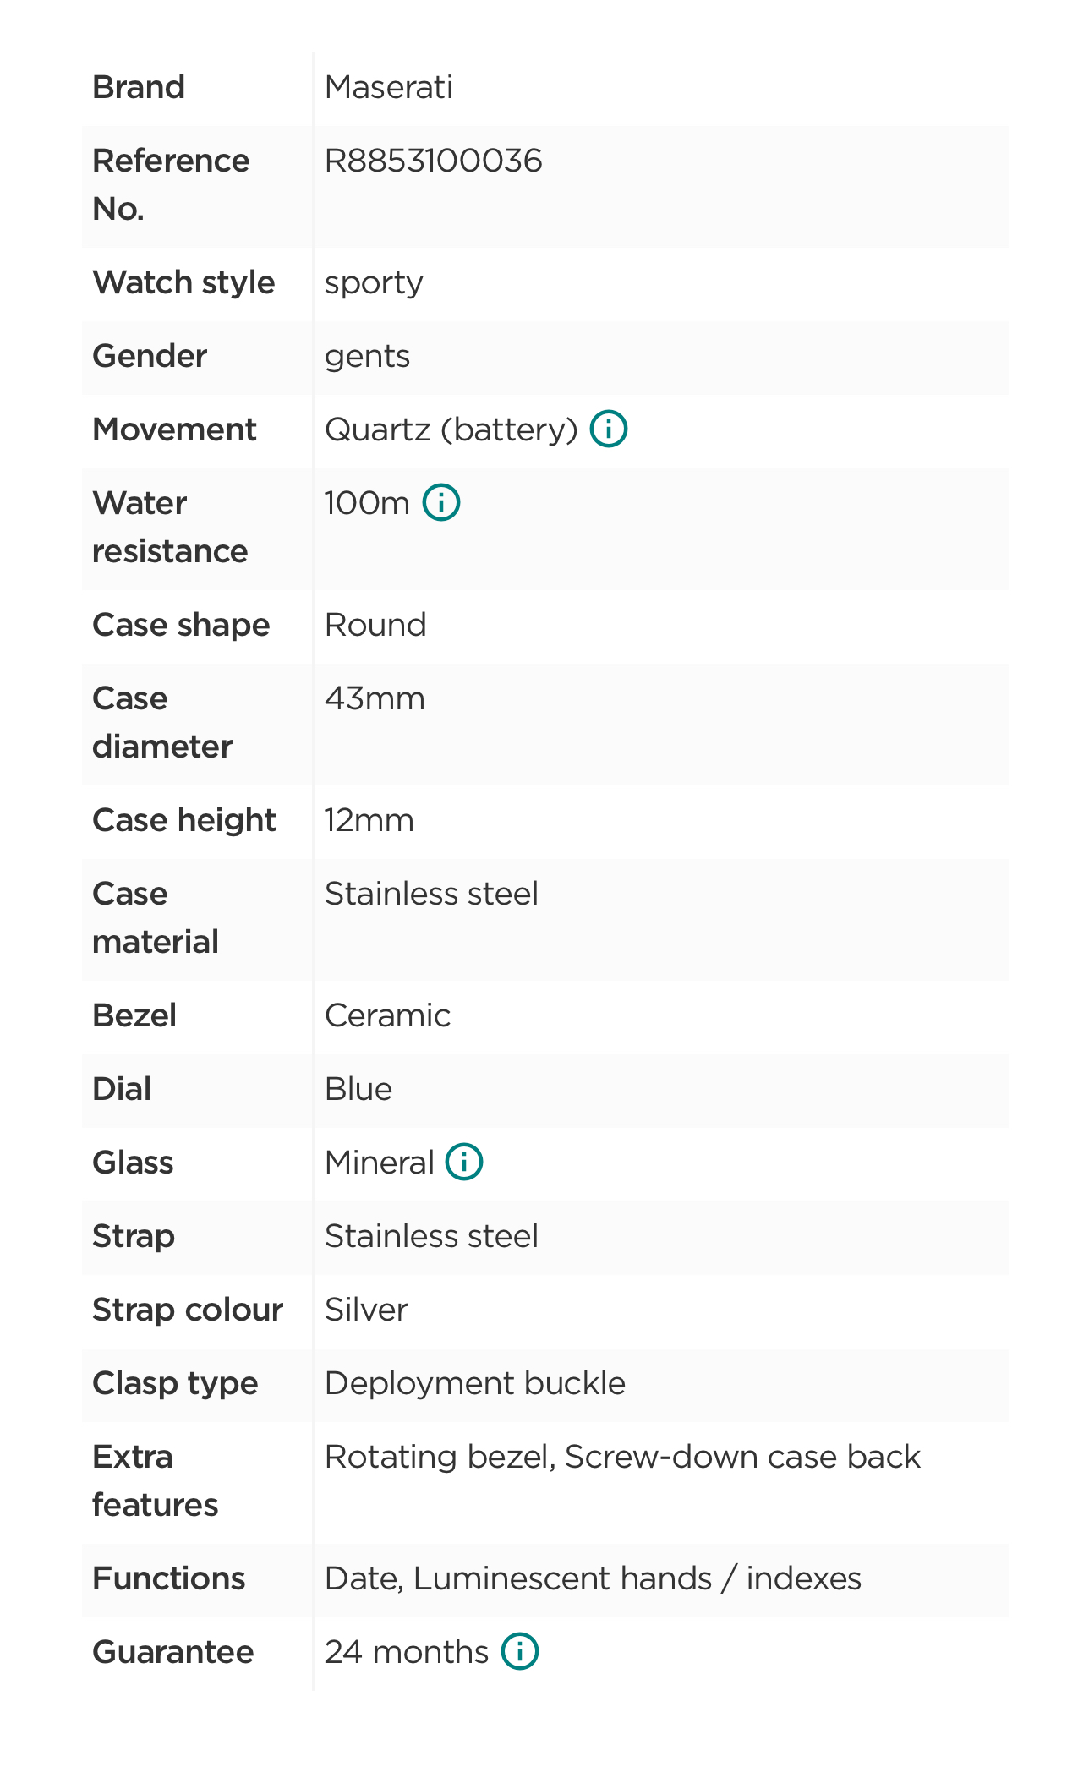Open the Movement info icon next to Quartz (battery)

[x=608, y=429]
